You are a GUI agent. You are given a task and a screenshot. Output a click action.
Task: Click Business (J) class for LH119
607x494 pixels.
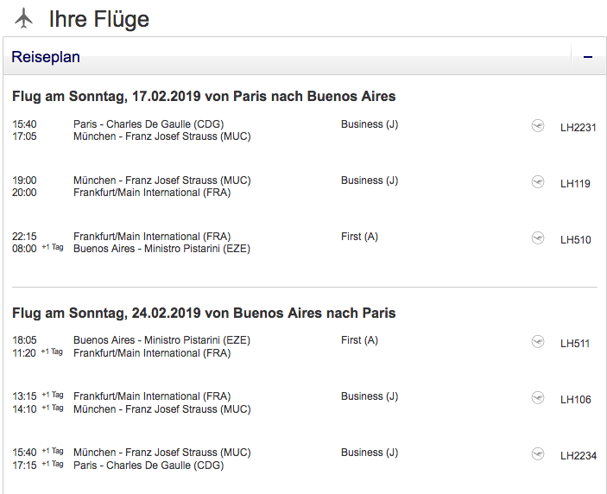(369, 180)
